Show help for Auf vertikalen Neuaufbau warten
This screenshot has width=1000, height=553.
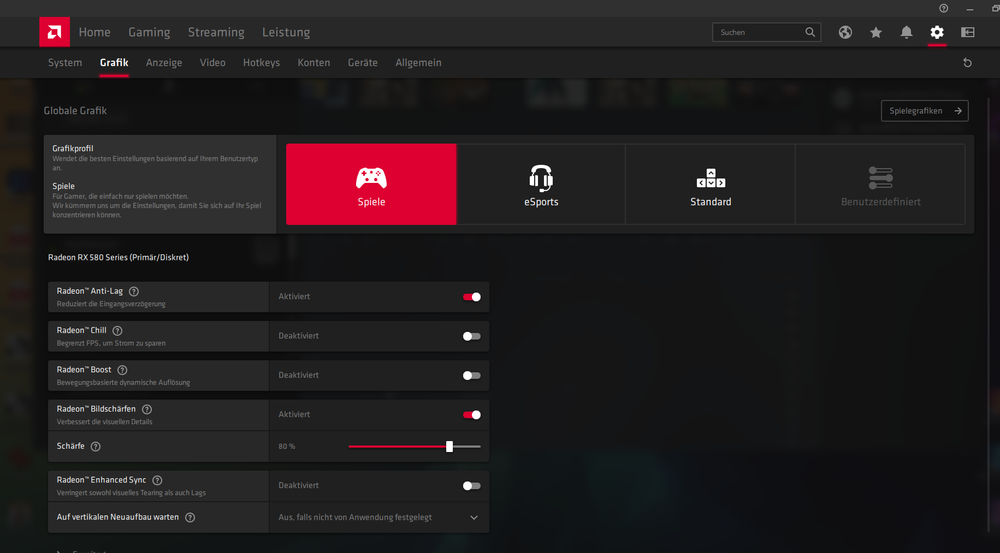[190, 518]
